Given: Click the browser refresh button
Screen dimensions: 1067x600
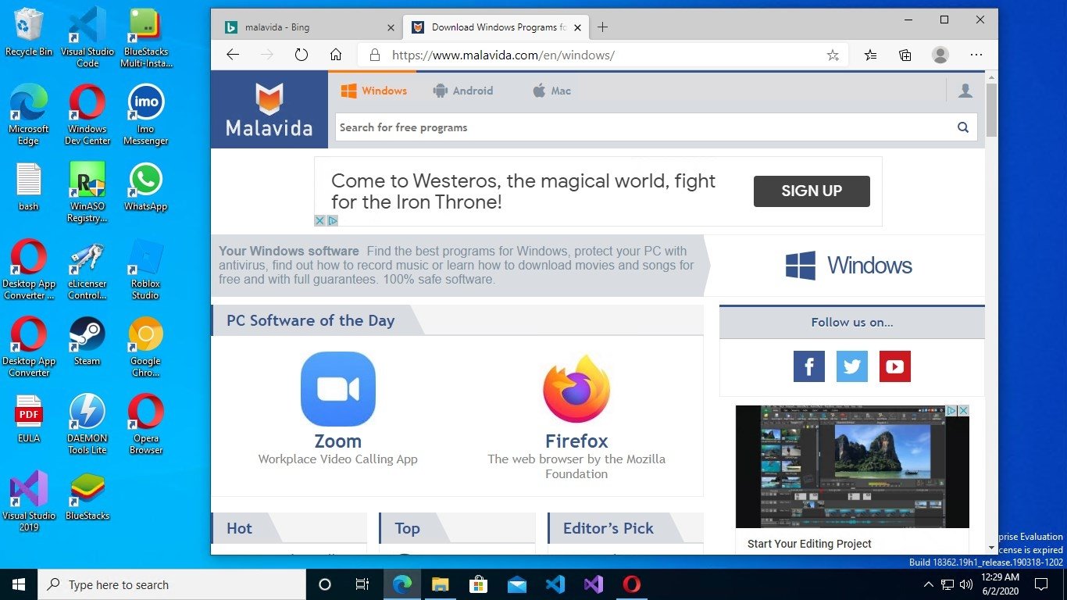Looking at the screenshot, I should coord(302,55).
